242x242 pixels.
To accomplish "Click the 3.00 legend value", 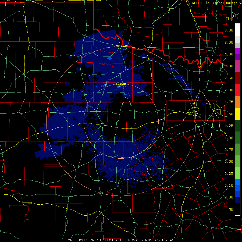I will point(229,66).
